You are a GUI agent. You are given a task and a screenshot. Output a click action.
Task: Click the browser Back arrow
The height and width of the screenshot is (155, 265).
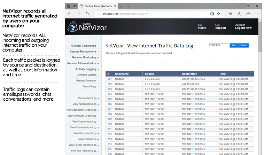tap(70, 14)
